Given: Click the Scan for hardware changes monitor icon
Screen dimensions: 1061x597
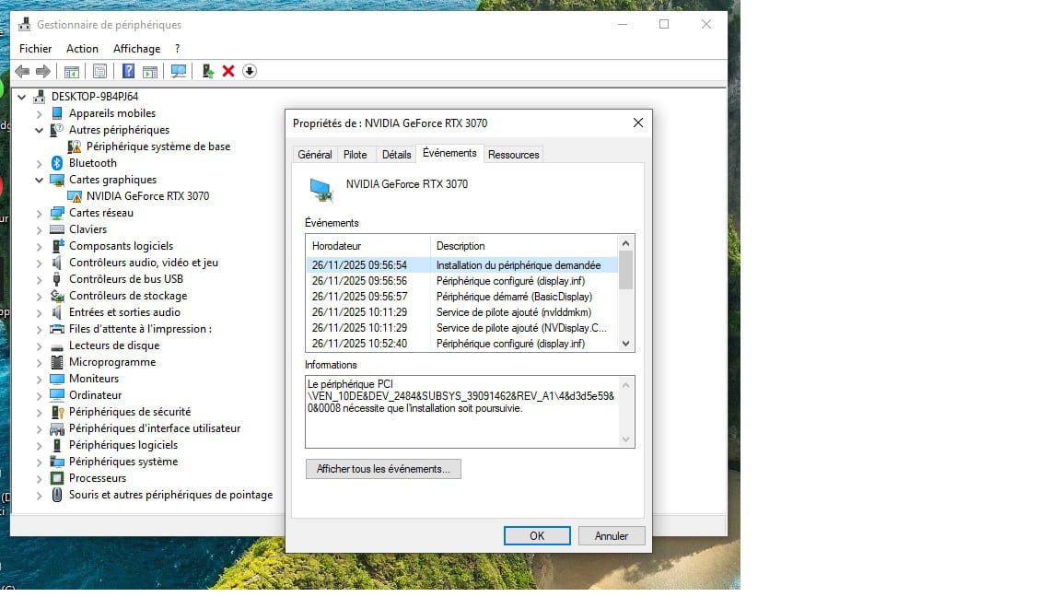Looking at the screenshot, I should 179,71.
